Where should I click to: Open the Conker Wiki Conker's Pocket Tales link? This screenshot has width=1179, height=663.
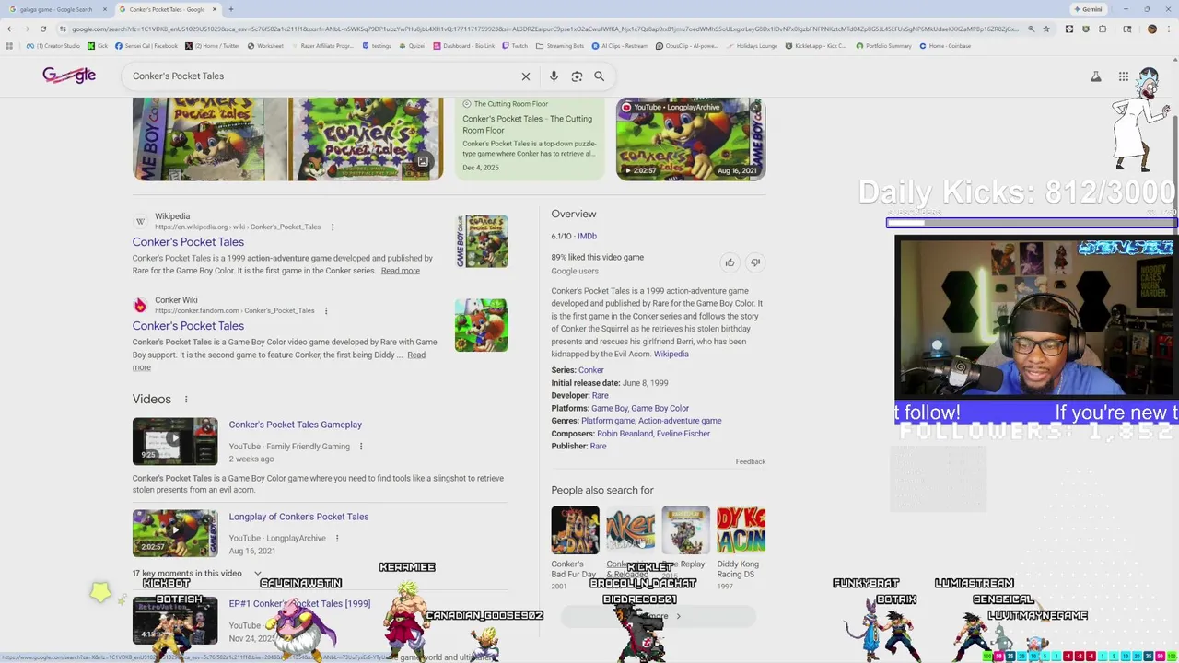click(188, 326)
